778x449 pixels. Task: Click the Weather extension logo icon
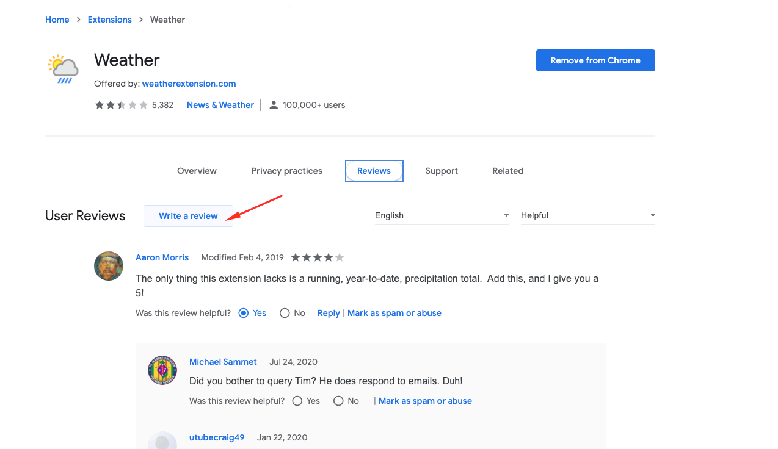(64, 68)
